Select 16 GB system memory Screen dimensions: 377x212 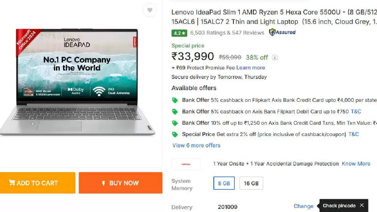tap(251, 183)
